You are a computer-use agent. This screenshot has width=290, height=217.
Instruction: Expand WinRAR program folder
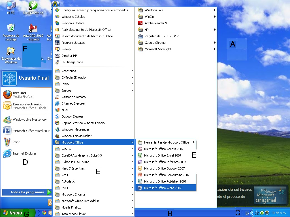(x=94, y=149)
